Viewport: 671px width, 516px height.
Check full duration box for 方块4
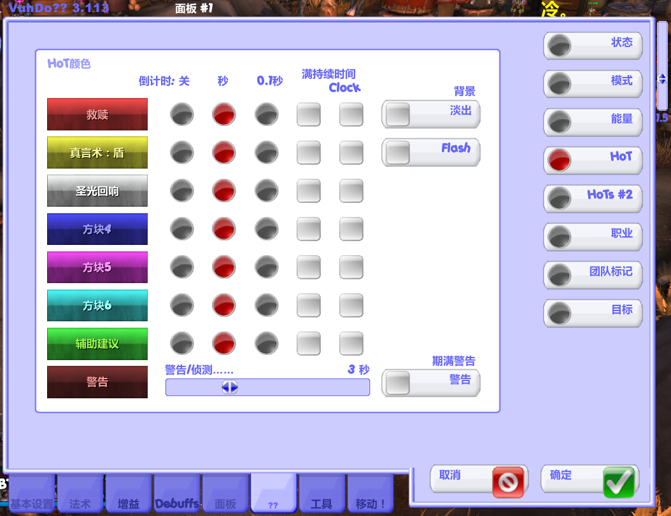point(309,229)
